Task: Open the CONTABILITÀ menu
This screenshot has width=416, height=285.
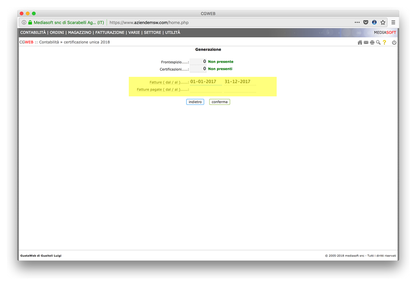Action: (33, 33)
